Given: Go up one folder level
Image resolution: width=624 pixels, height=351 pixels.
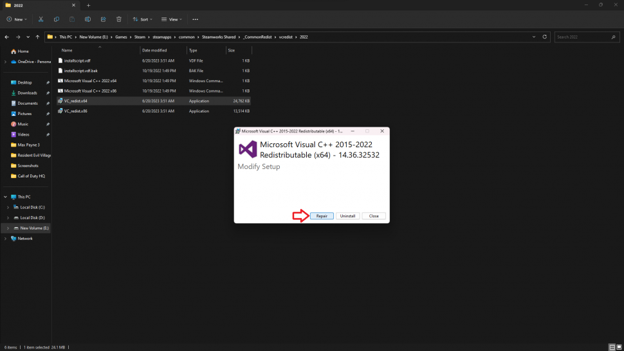Looking at the screenshot, I should point(39,37).
